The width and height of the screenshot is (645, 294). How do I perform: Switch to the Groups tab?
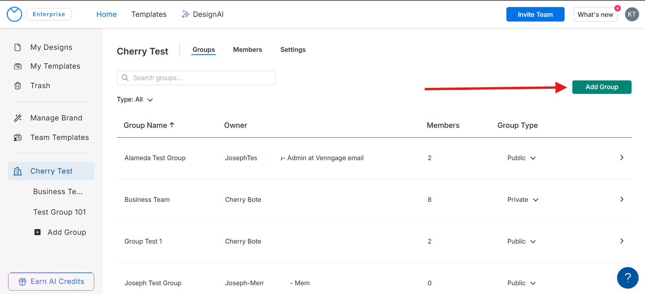point(204,50)
